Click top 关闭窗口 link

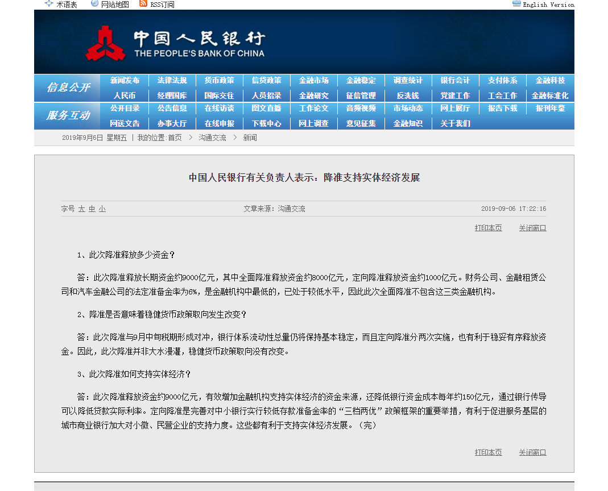pos(533,228)
